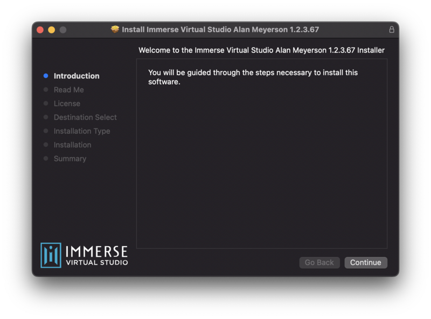Click the disabled gray zoom button
Viewport: 431px width, 319px height.
(63, 30)
